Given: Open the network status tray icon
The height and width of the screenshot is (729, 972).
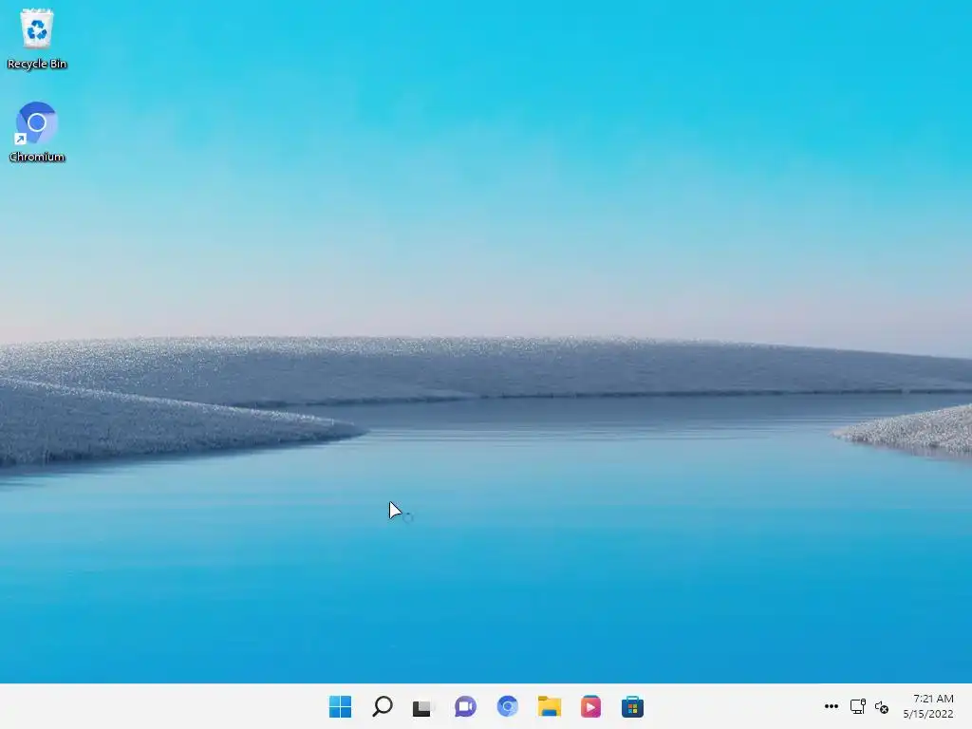Looking at the screenshot, I should [x=858, y=706].
